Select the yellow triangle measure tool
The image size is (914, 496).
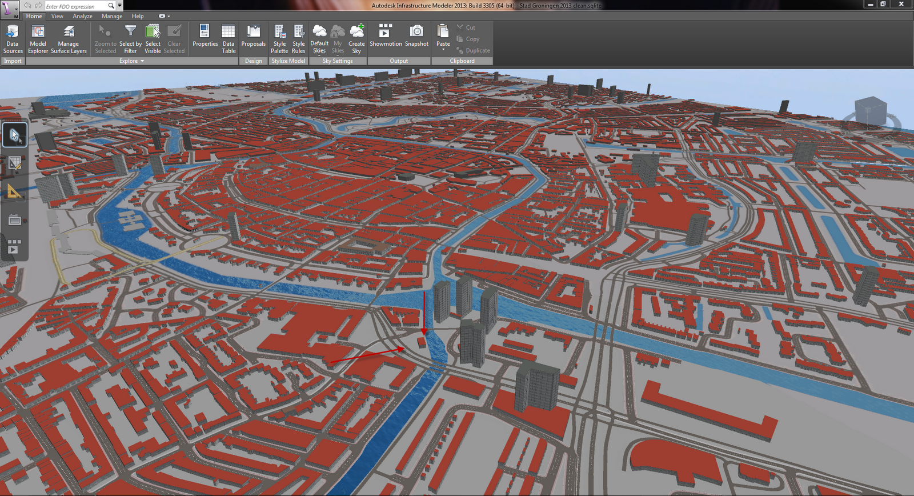(x=14, y=191)
